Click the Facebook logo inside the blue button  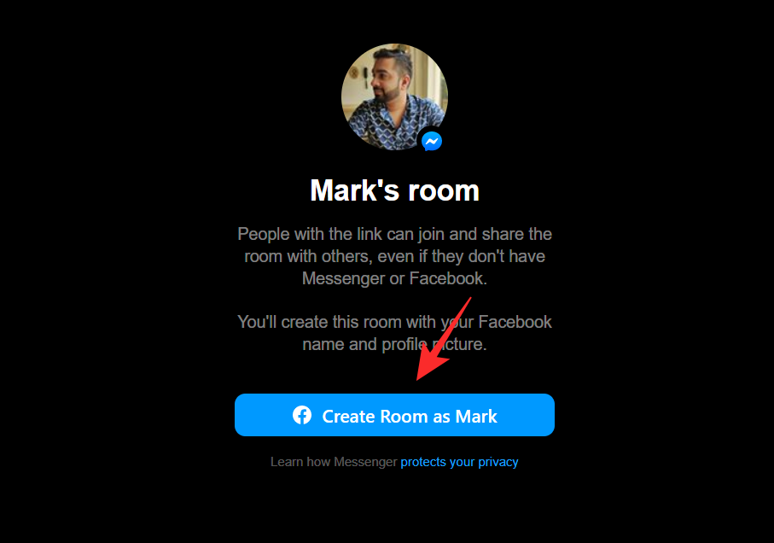click(x=302, y=415)
